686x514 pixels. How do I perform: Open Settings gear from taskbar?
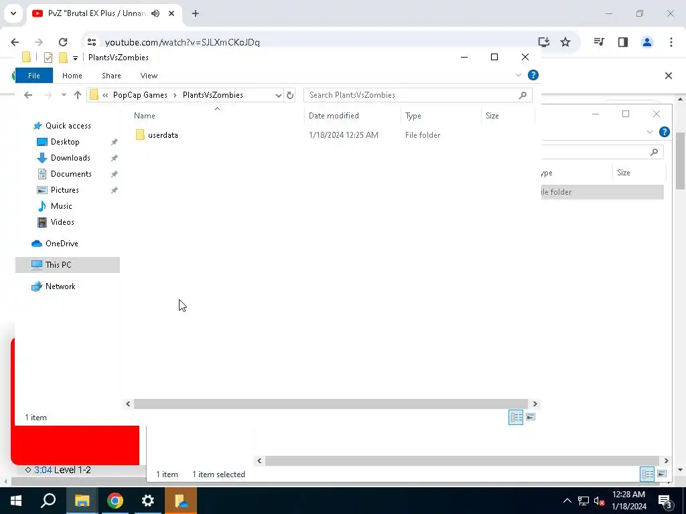pos(148,501)
